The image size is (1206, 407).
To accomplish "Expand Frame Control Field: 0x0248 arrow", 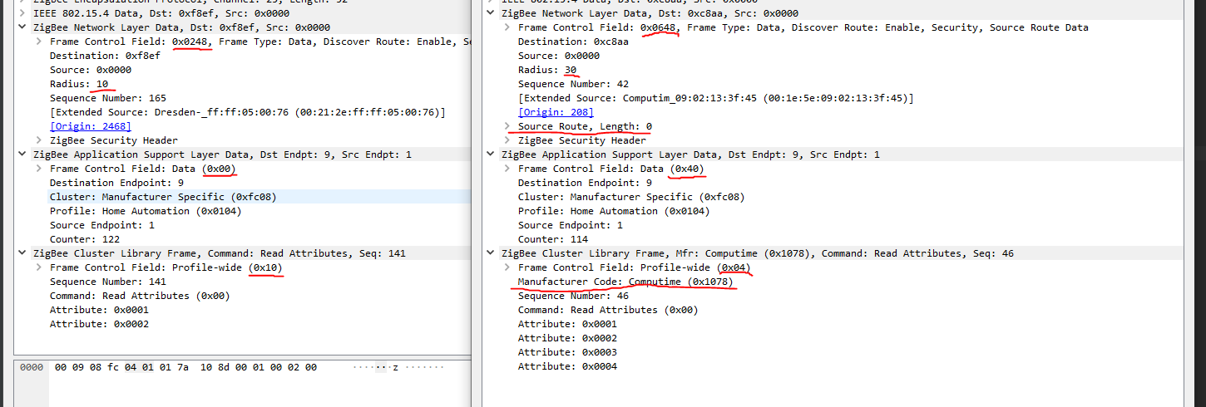I will 39,42.
